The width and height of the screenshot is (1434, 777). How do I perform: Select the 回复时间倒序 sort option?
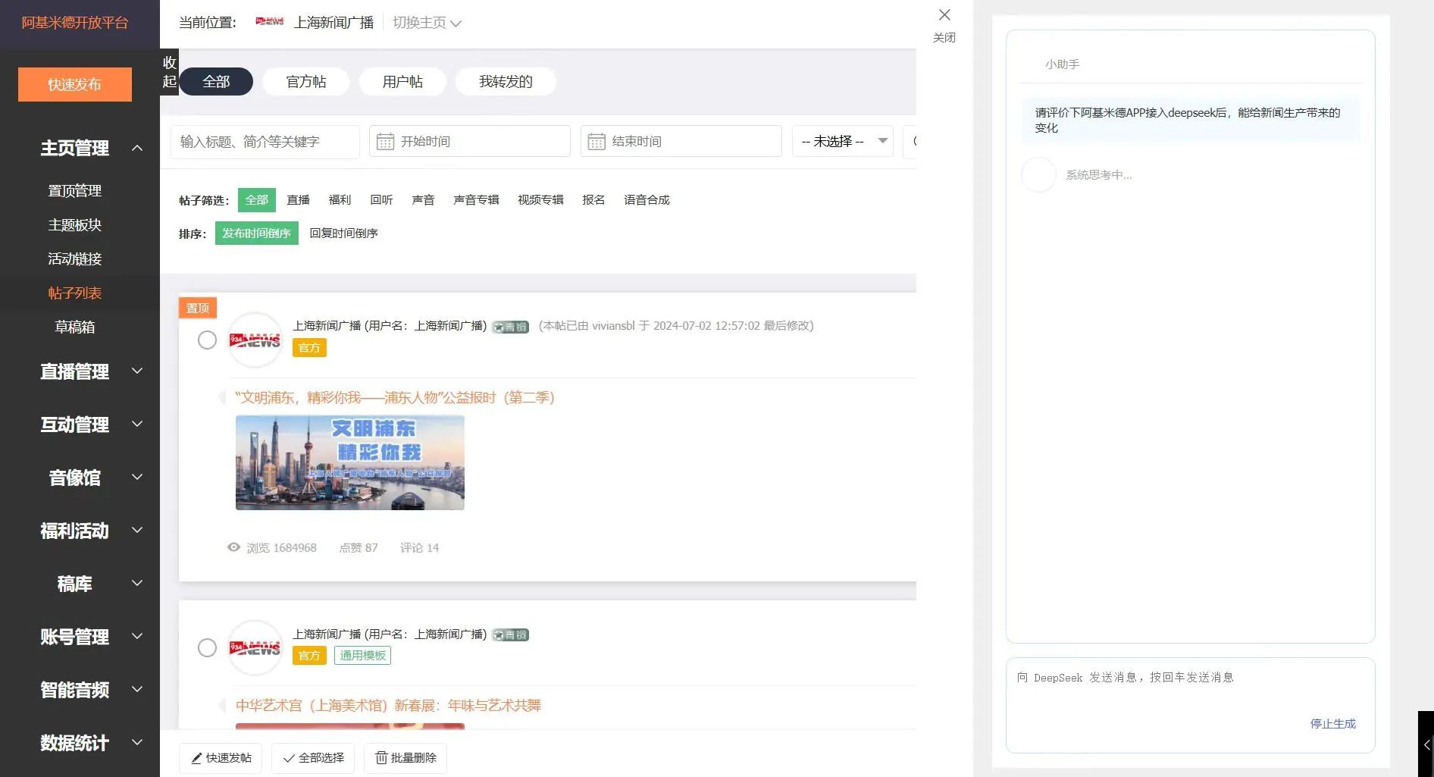pos(343,233)
